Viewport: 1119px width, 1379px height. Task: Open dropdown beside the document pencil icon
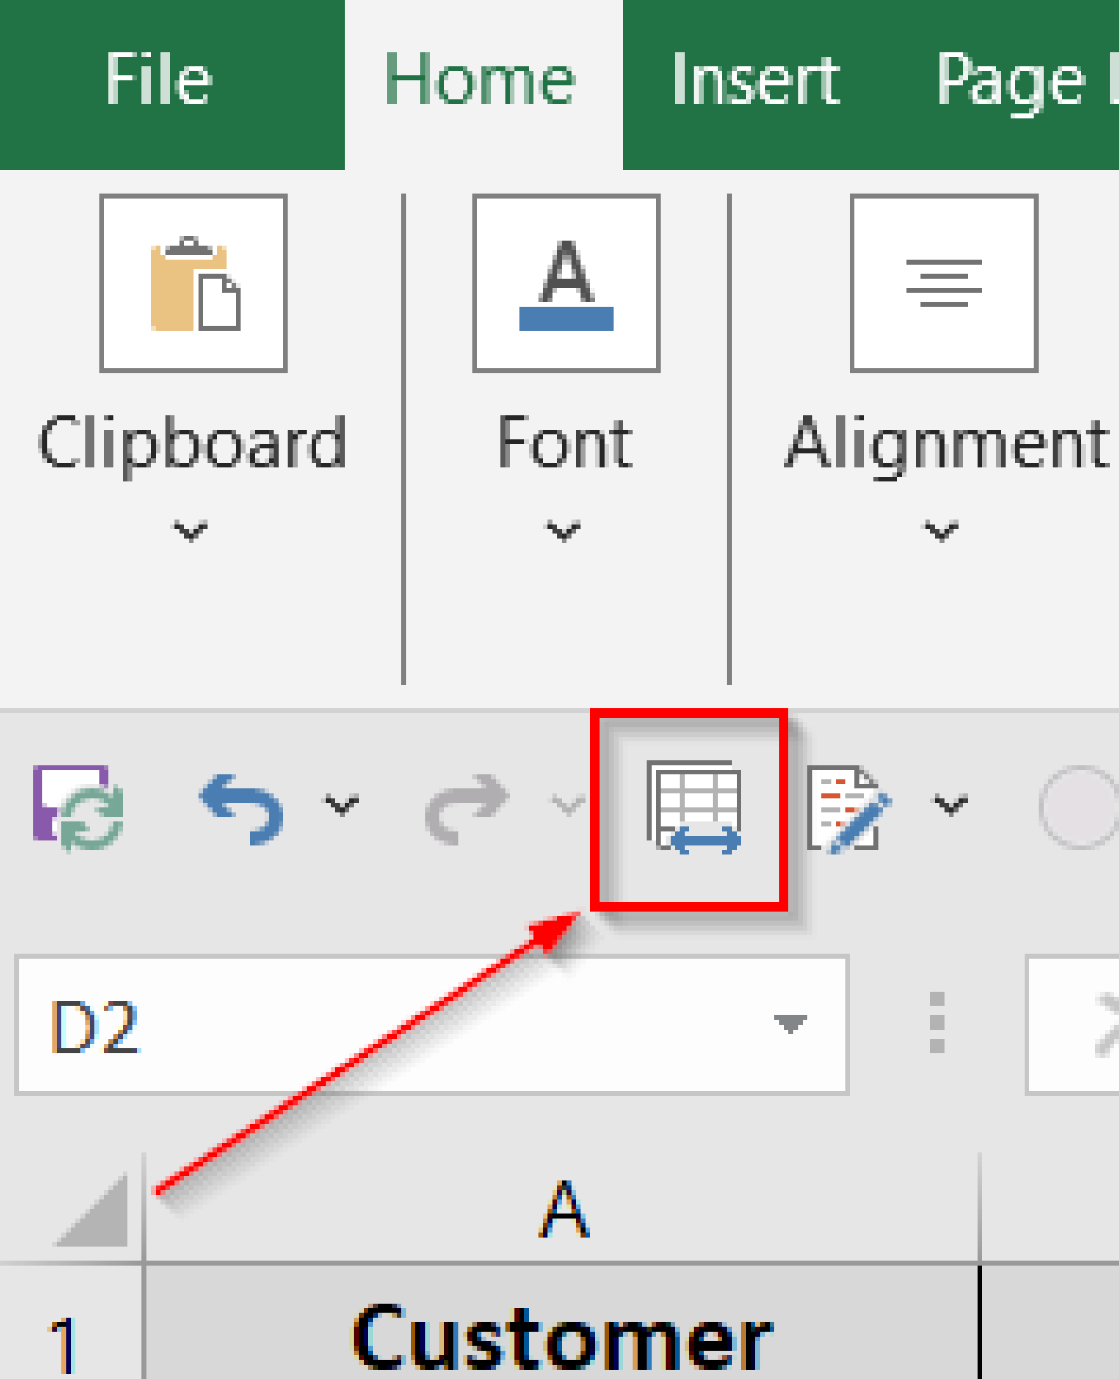click(x=950, y=805)
